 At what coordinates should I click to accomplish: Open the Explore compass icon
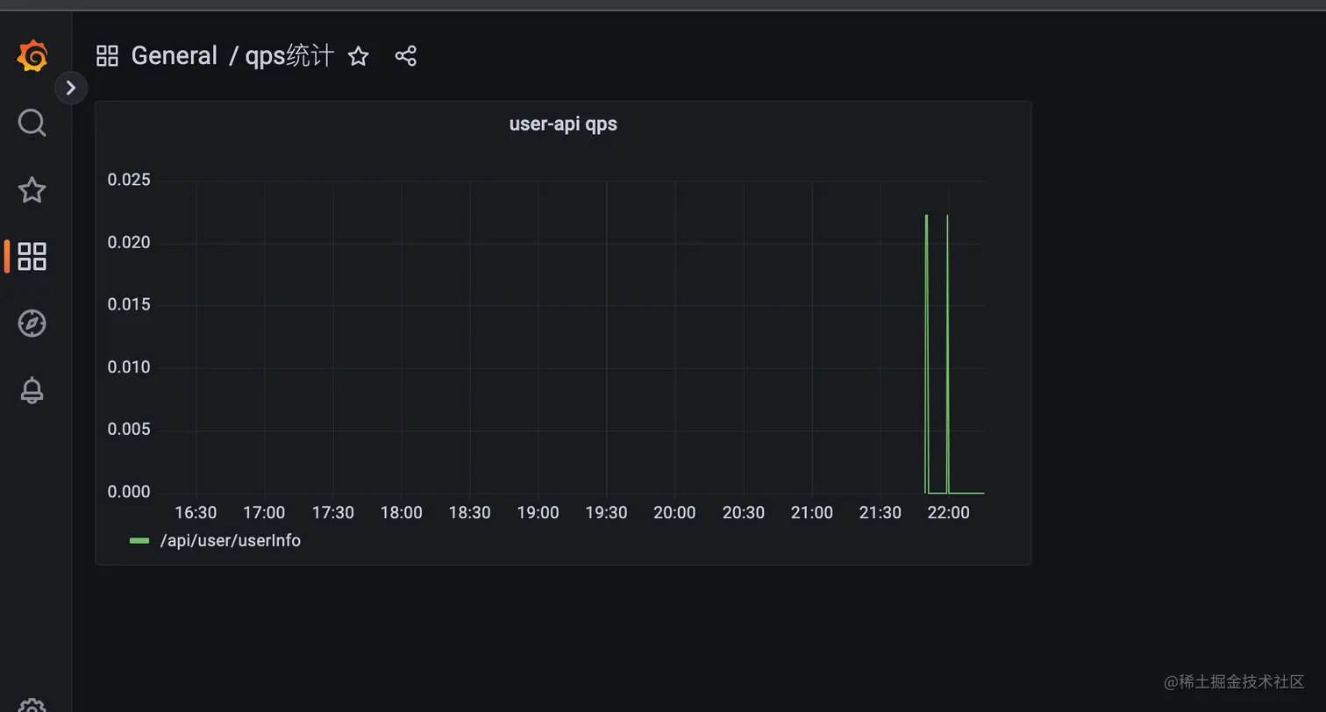[32, 324]
